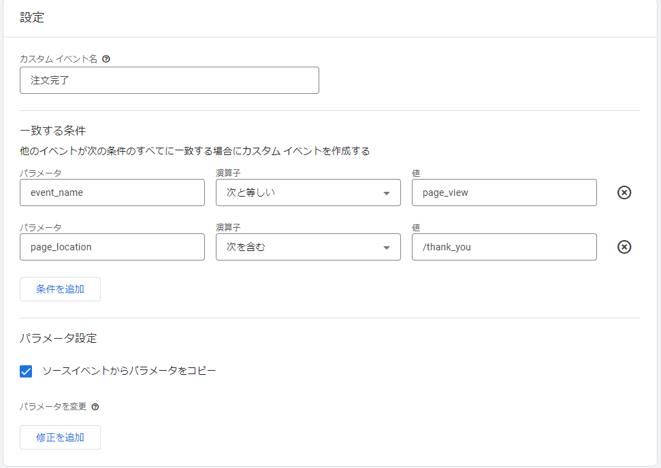Click the help icon beside カスタム イベント名

tap(106, 59)
